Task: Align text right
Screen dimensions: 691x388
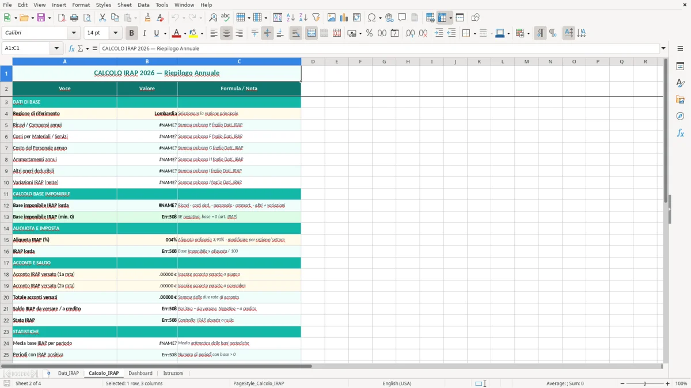Action: pyautogui.click(x=239, y=33)
